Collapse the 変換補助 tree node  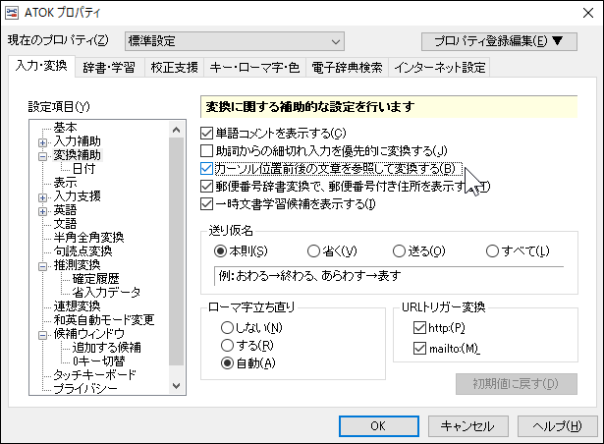[x=43, y=156]
